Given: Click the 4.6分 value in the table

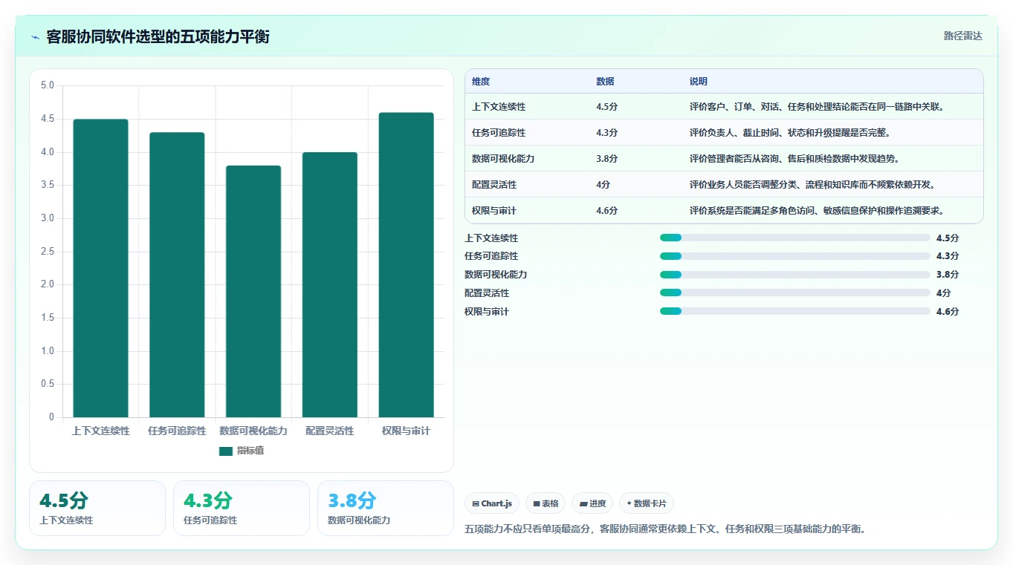Looking at the screenshot, I should point(606,211).
